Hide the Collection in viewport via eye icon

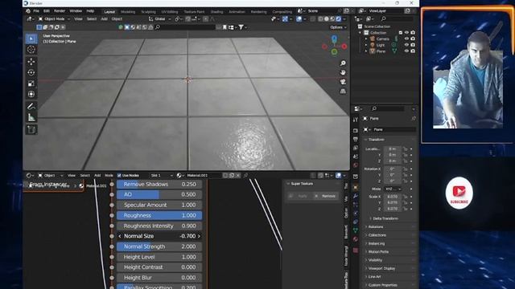(x=406, y=32)
